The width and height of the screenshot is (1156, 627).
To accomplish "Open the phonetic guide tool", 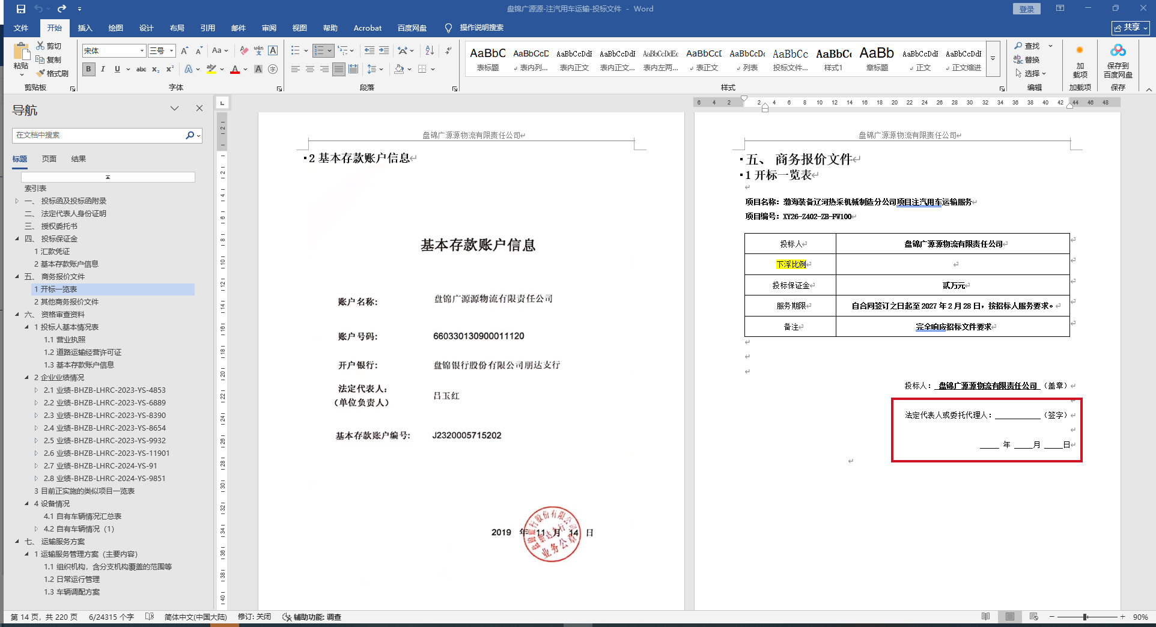I will (258, 50).
